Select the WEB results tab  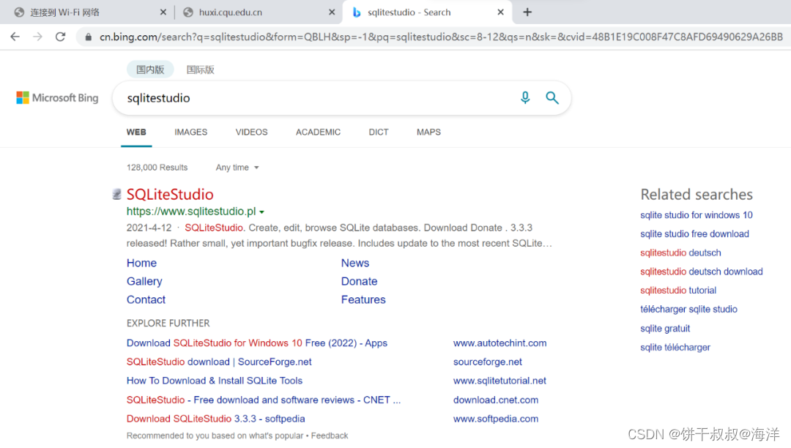tap(136, 132)
